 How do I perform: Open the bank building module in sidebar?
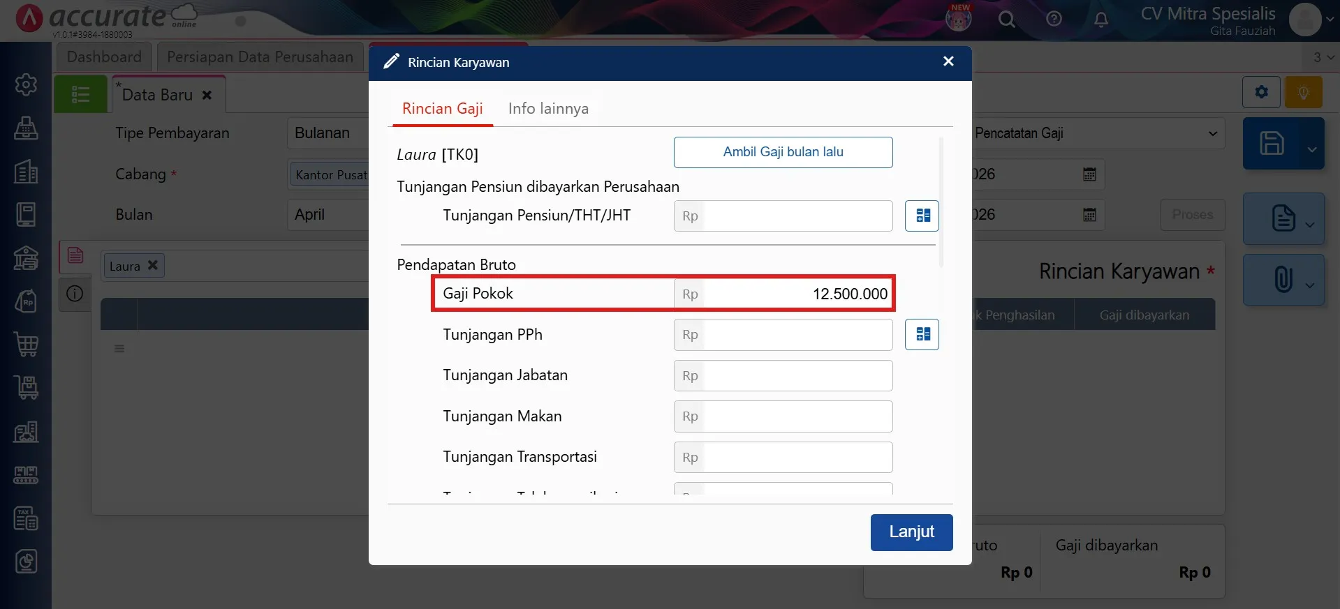pyautogui.click(x=26, y=258)
